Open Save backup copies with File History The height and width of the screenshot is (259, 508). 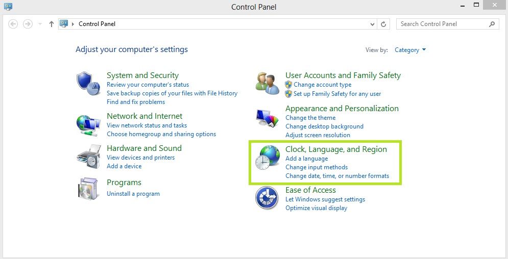coord(172,93)
